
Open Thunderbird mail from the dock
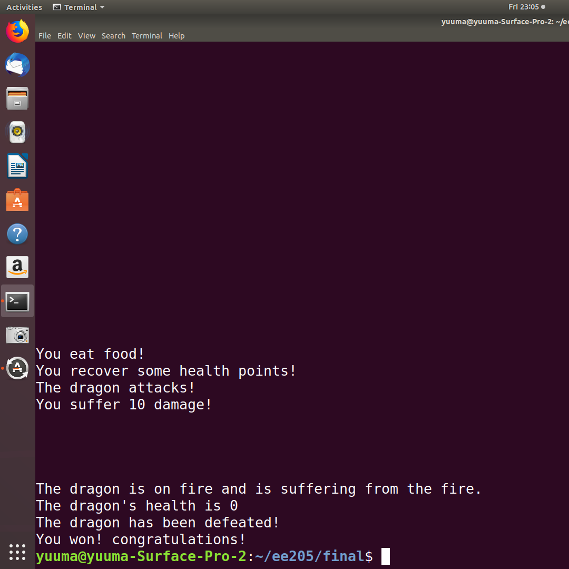point(17,65)
